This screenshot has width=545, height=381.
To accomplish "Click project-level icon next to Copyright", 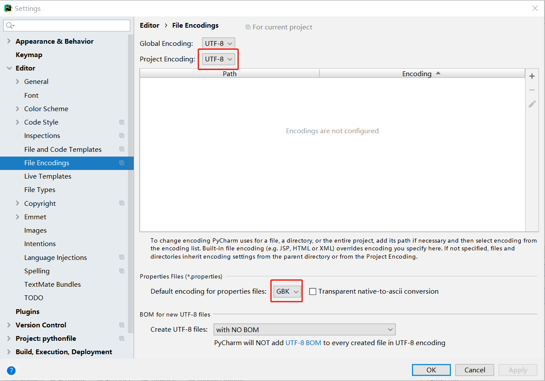I will click(122, 203).
